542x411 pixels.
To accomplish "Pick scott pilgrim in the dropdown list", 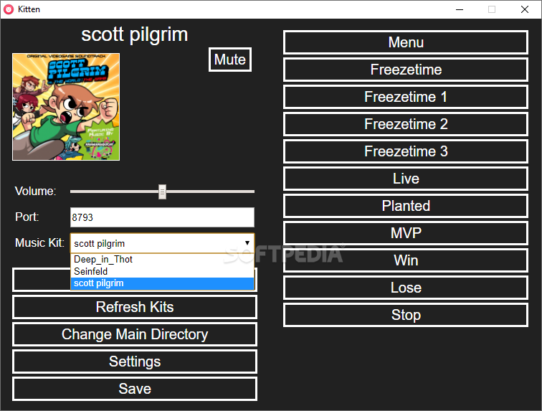I will (x=162, y=283).
